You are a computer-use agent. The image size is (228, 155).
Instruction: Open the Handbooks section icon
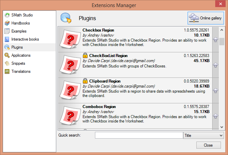[7, 23]
